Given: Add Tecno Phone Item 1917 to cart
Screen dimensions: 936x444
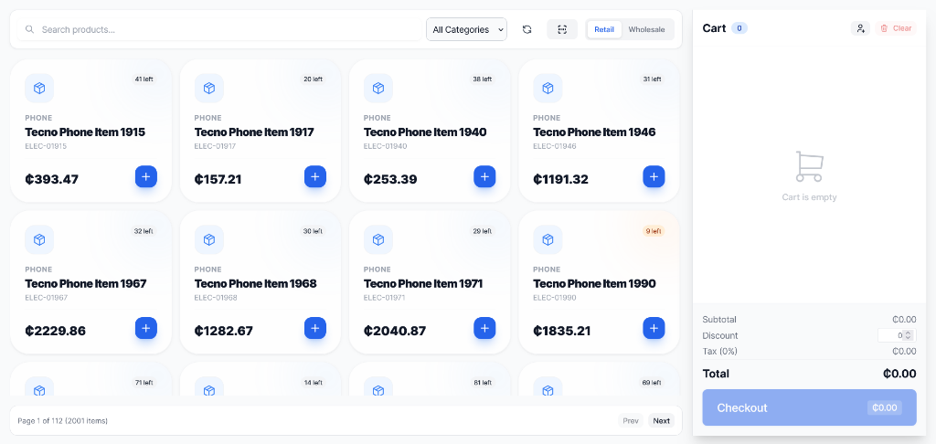Looking at the screenshot, I should click(x=315, y=176).
